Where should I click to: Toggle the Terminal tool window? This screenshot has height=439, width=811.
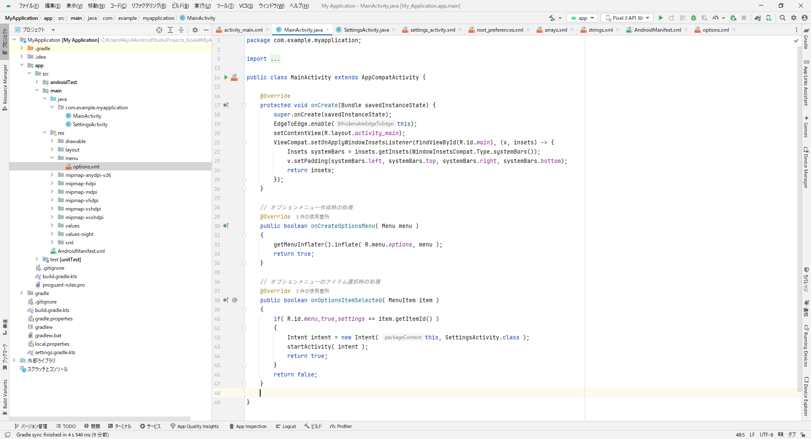pos(120,426)
